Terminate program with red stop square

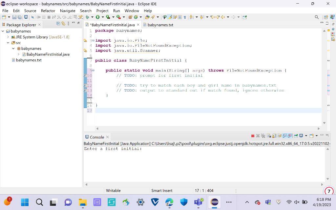pos(253,136)
